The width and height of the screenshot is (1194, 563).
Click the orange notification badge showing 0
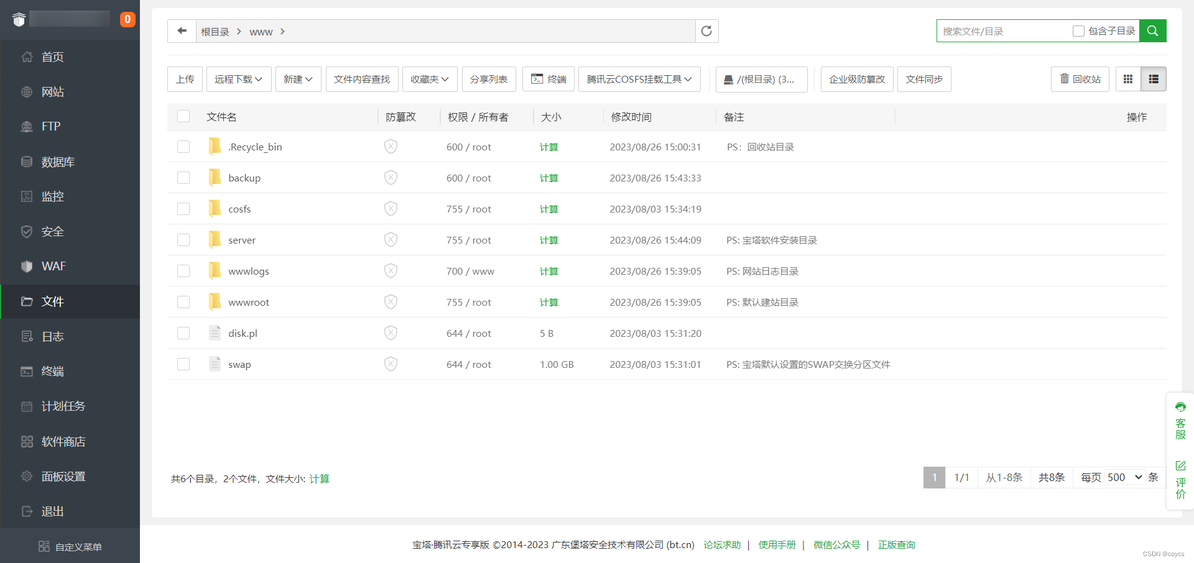(127, 19)
